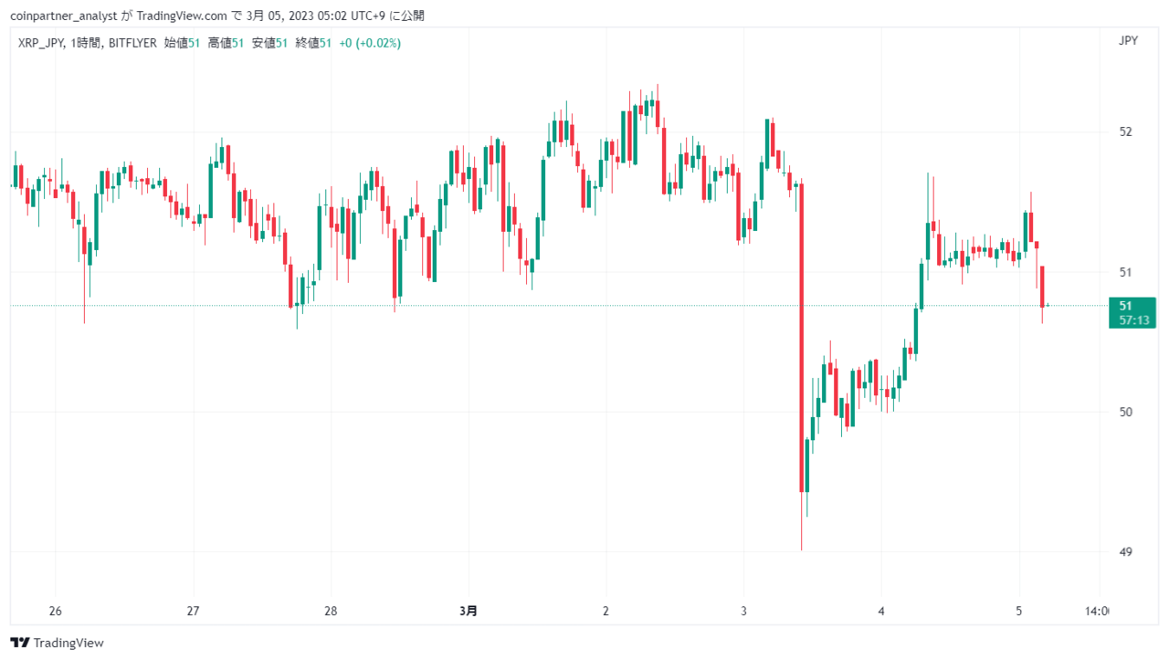Click the current price label 51
The height and width of the screenshot is (660, 1169).
[1126, 306]
